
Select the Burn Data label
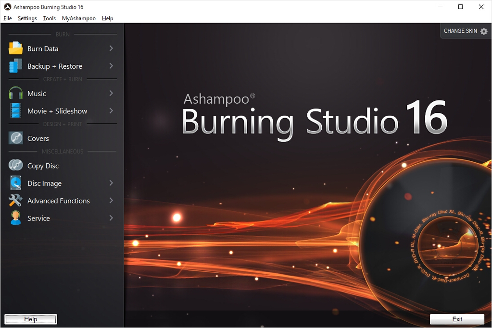(x=43, y=49)
